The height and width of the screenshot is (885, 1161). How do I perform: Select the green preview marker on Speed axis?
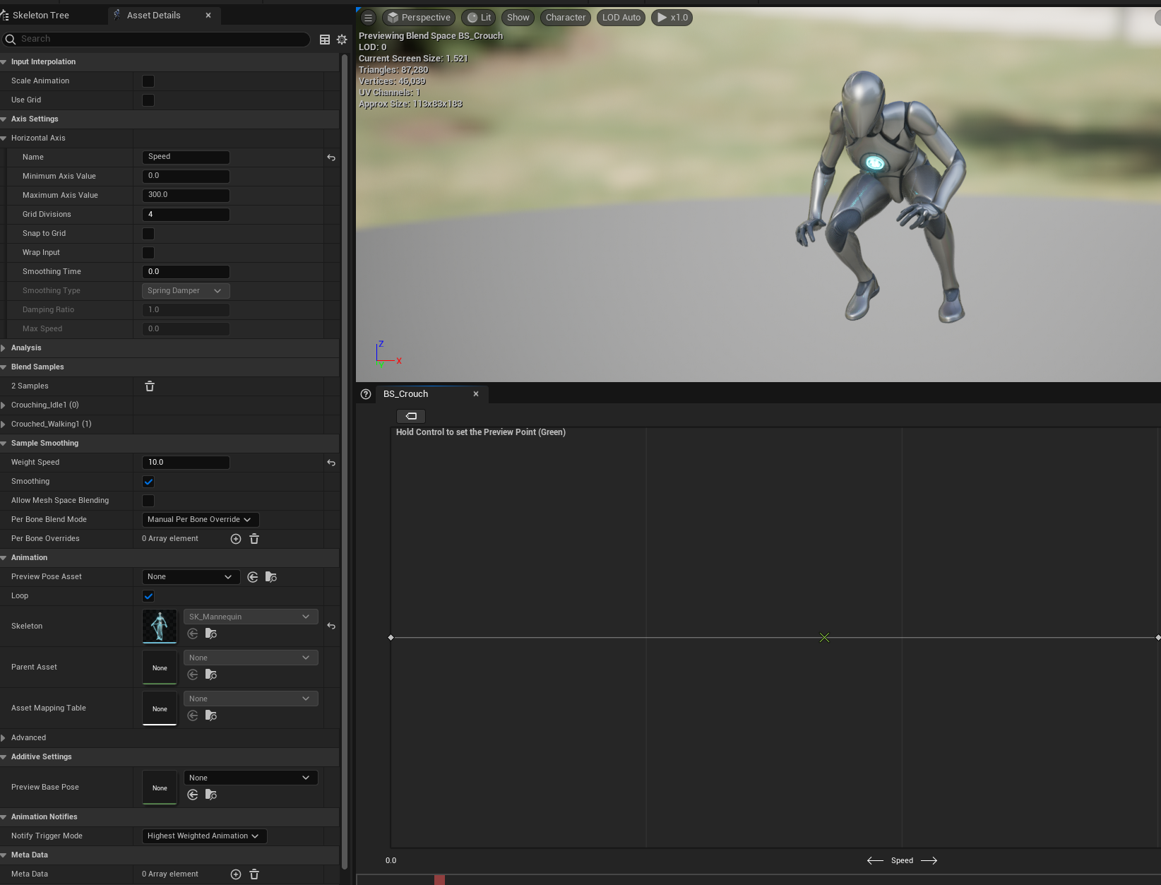pos(824,637)
